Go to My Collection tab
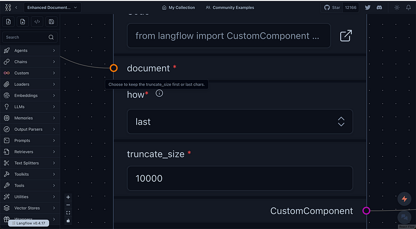This screenshot has height=229, width=416. [x=178, y=8]
